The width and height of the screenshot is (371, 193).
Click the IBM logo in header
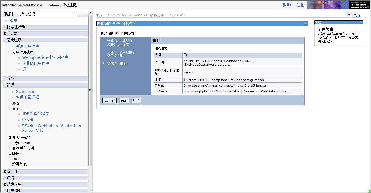(359, 5)
